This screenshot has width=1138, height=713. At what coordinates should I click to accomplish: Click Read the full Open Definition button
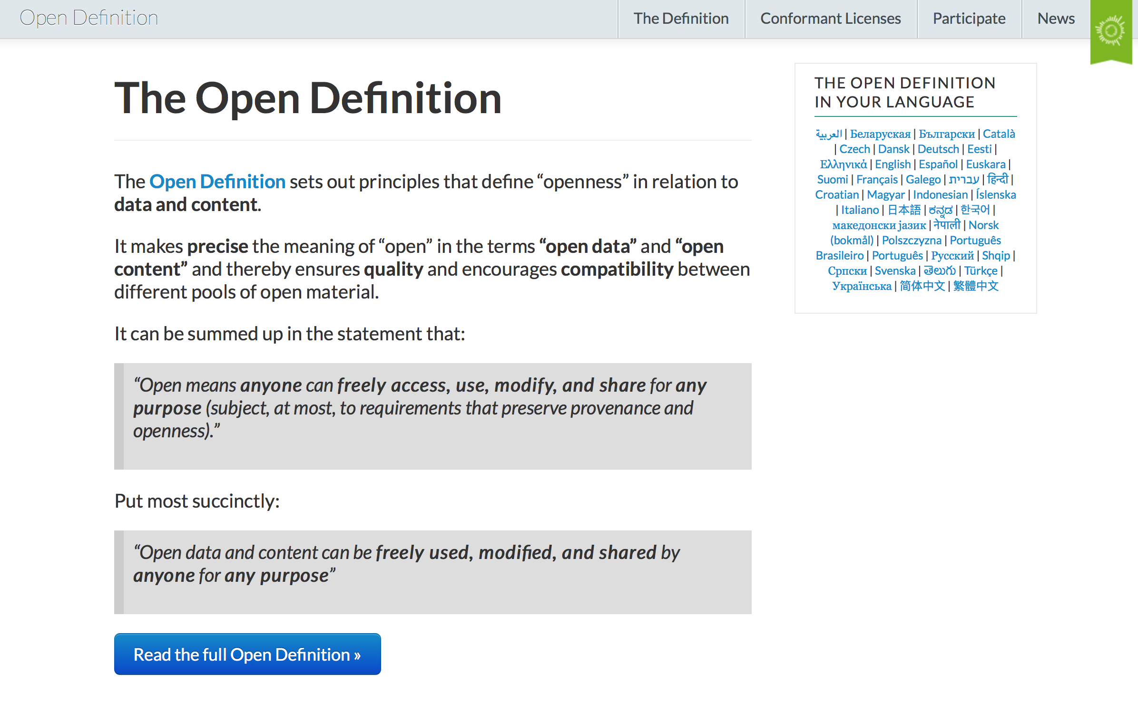pyautogui.click(x=247, y=655)
